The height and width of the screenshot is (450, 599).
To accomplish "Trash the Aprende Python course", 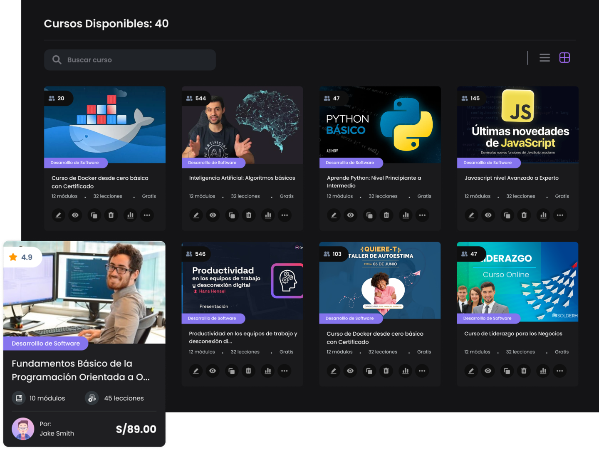I will point(386,215).
